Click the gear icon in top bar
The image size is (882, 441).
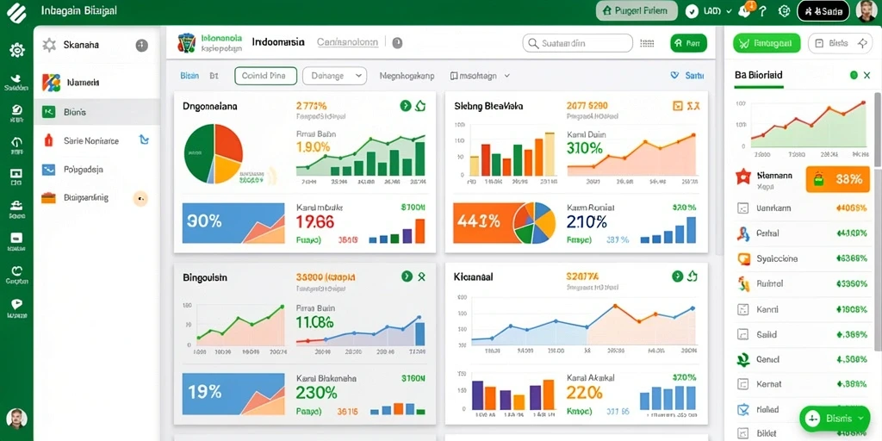pos(784,10)
